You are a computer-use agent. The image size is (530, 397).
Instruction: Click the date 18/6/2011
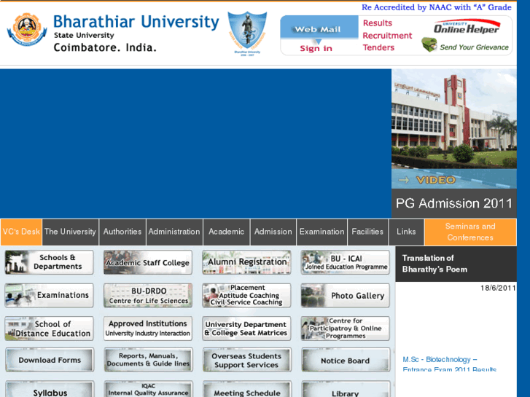coord(498,288)
